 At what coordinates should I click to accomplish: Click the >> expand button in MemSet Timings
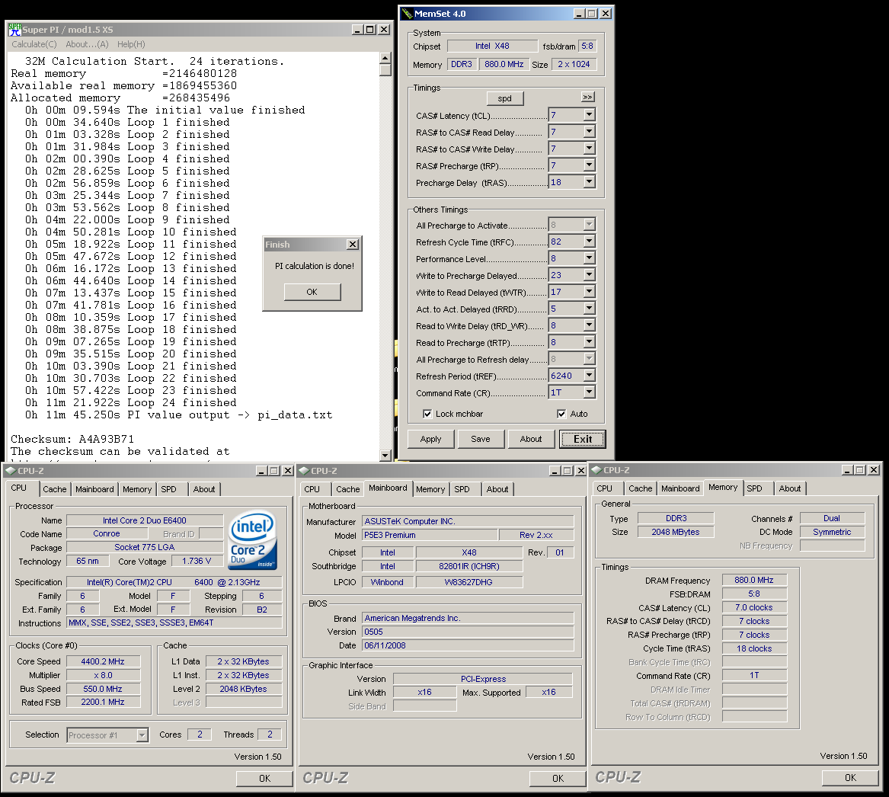pos(588,97)
